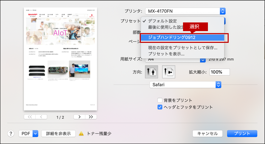
Task: Uncheck ヘッダとフッタをプリント checkbox
Action: [160, 107]
